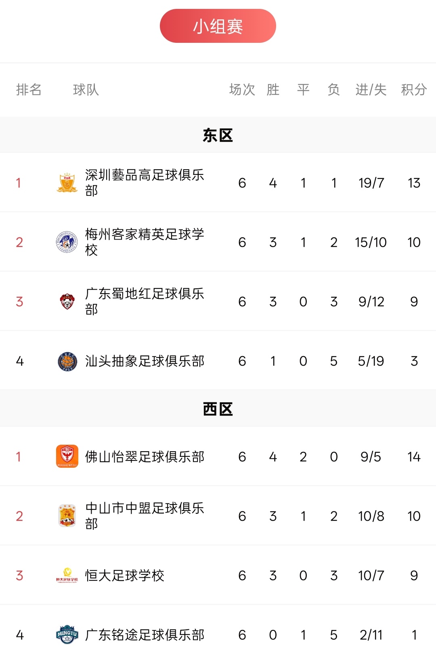Open team page for 深圳藝品高足球俱乐部
Viewport: 436px width, 656px height.
145,183
